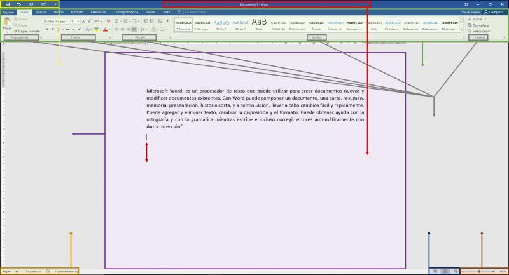The image size is (509, 275).
Task: Apply the yellow text highlight color
Action: pos(96,29)
